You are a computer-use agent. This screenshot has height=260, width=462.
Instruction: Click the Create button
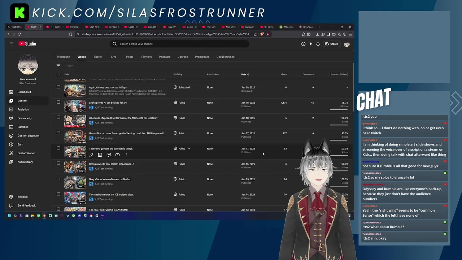pos(331,44)
